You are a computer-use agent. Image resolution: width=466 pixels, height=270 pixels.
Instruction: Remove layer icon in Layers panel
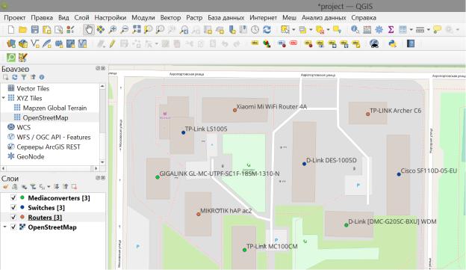(x=74, y=187)
